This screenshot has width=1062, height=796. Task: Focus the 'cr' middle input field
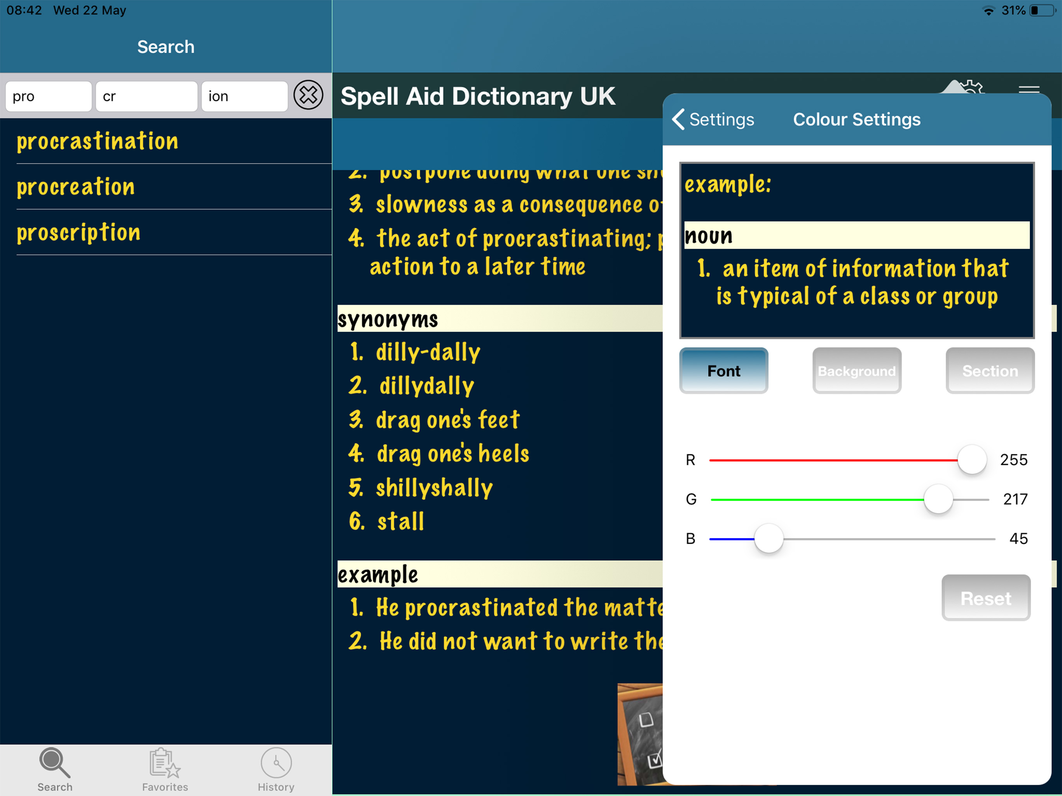click(147, 96)
